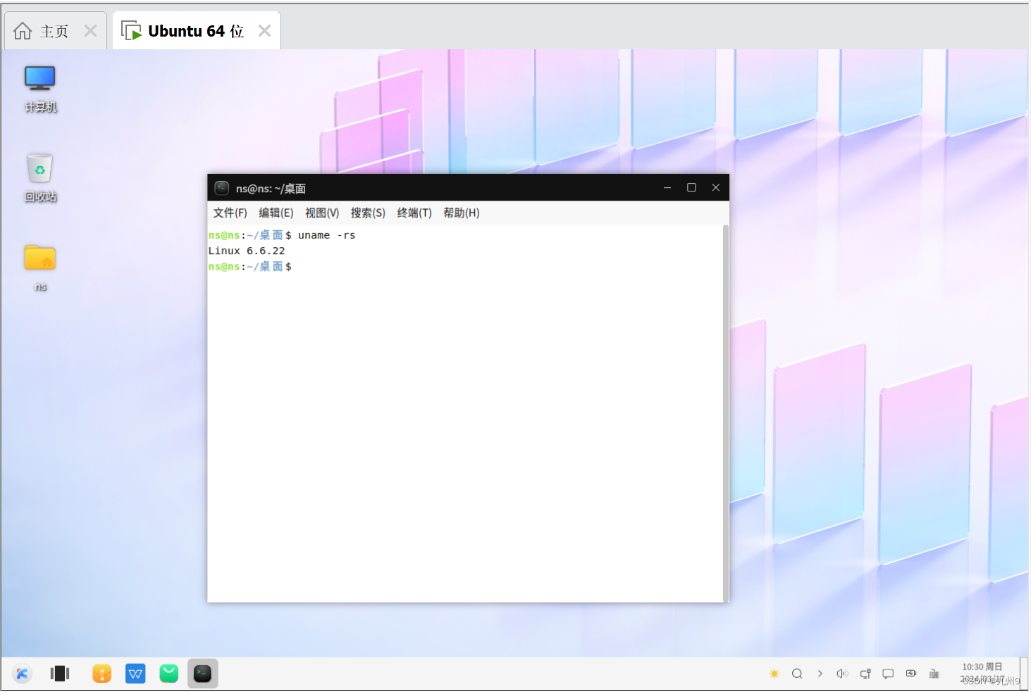Click the orange file transfer taskbar icon
The width and height of the screenshot is (1031, 692).
tap(101, 674)
